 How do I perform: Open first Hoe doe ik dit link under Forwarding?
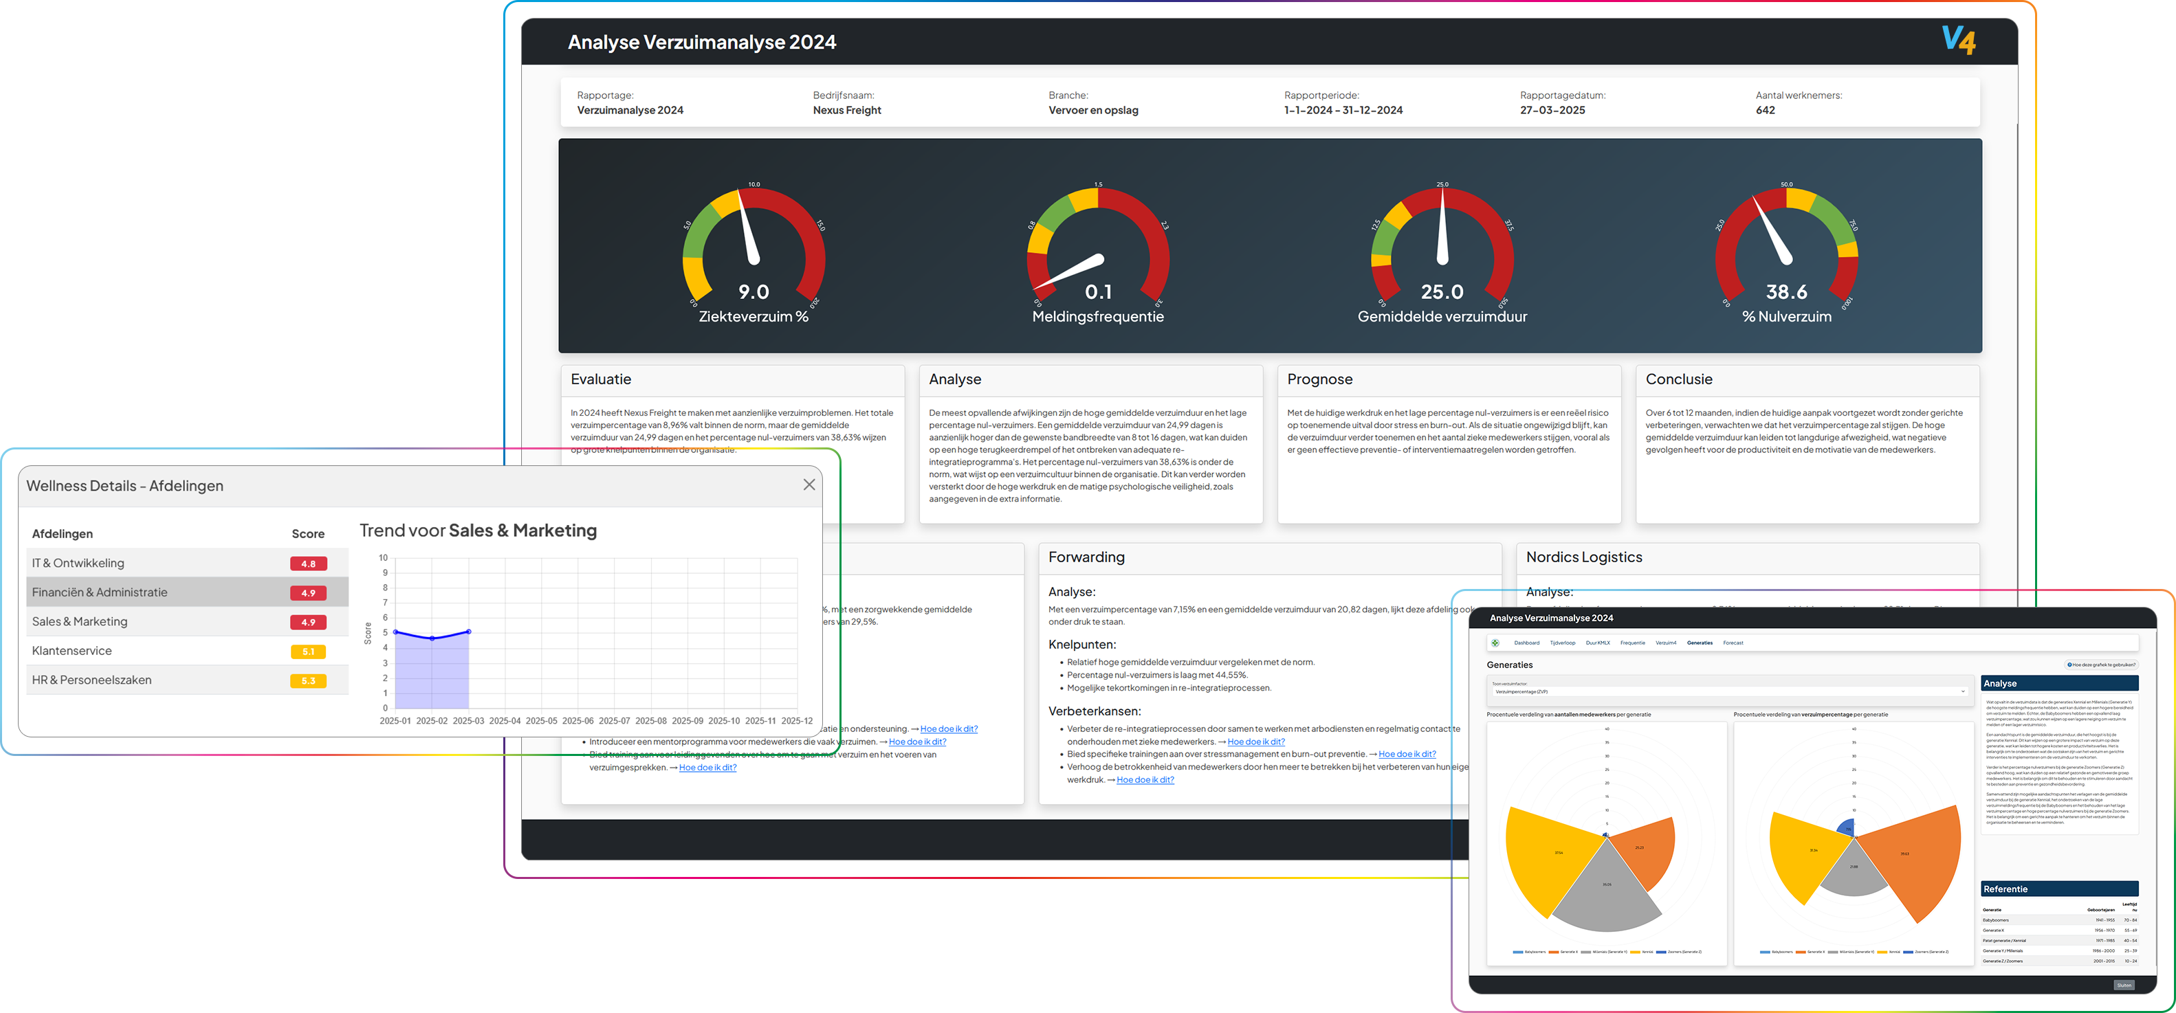click(1255, 742)
